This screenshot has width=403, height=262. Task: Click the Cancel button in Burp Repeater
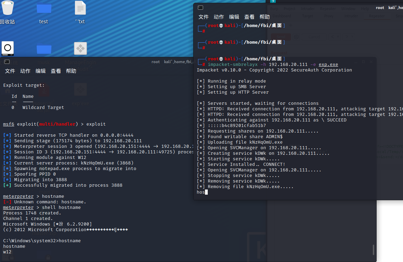click(314, 37)
